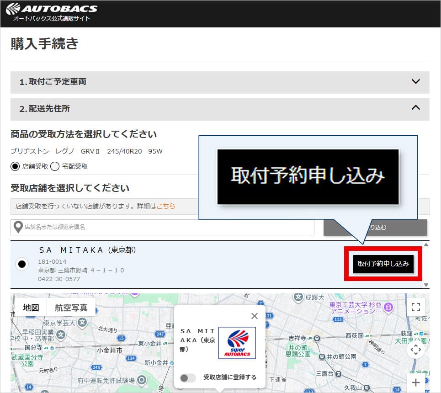Click SA MITAKA (東京都) store name
The height and width of the screenshot is (393, 441).
pyautogui.click(x=87, y=250)
